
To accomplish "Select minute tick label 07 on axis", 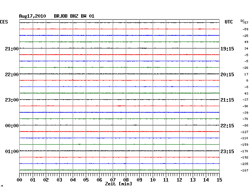I will pyautogui.click(x=113, y=180).
